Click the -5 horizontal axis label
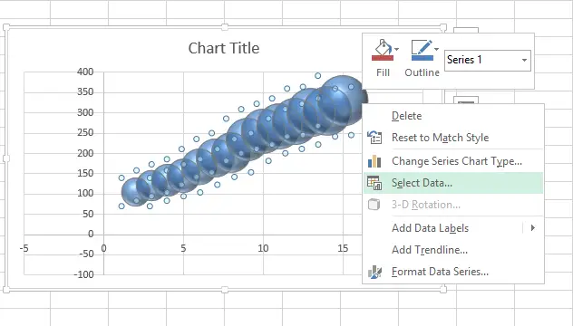 (x=24, y=248)
